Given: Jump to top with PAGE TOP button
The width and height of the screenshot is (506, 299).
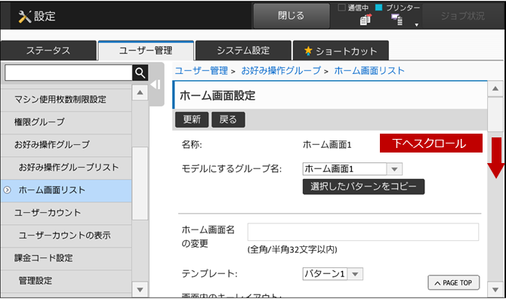Looking at the screenshot, I should [453, 283].
